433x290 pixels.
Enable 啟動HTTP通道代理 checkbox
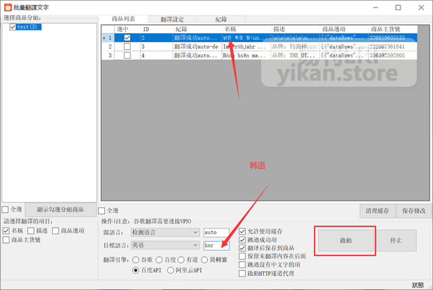click(243, 273)
